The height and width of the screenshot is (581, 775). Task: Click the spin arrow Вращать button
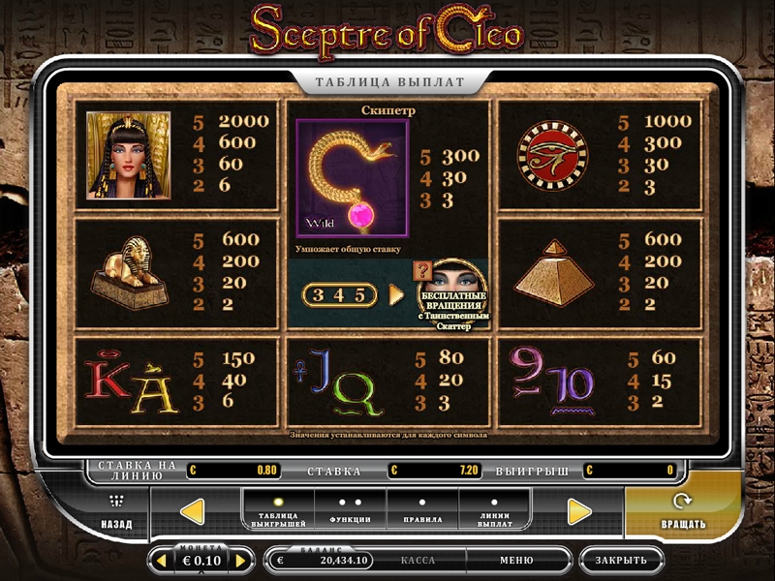pyautogui.click(x=683, y=511)
